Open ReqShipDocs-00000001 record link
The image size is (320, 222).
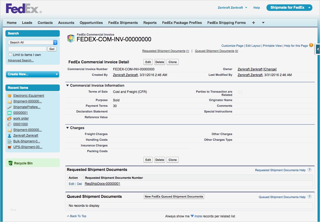(x=102, y=184)
